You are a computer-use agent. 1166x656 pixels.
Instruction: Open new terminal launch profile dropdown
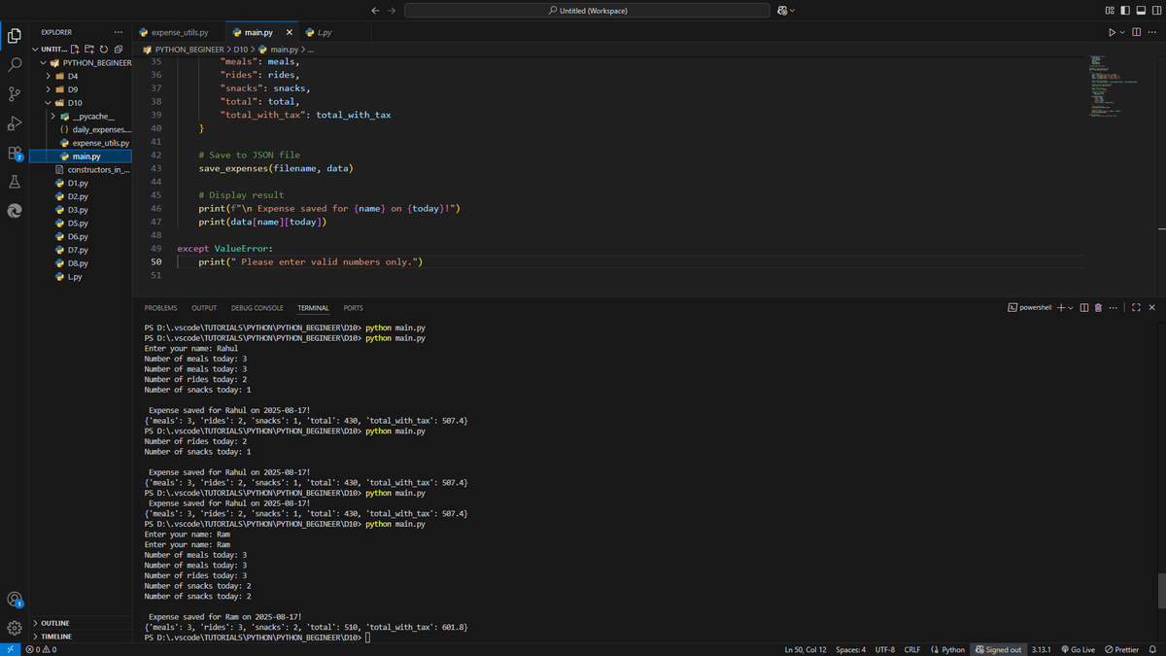(x=1071, y=308)
